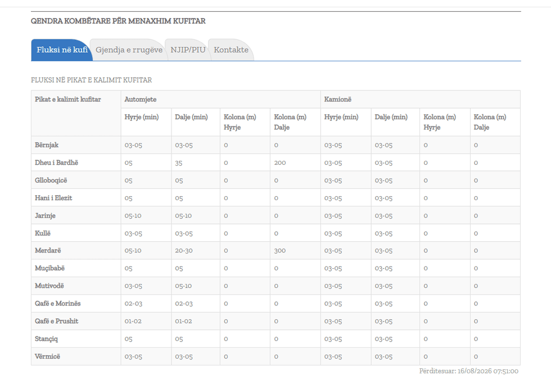Open the Fluksi në kufi tab
The image size is (551, 384).
click(62, 50)
